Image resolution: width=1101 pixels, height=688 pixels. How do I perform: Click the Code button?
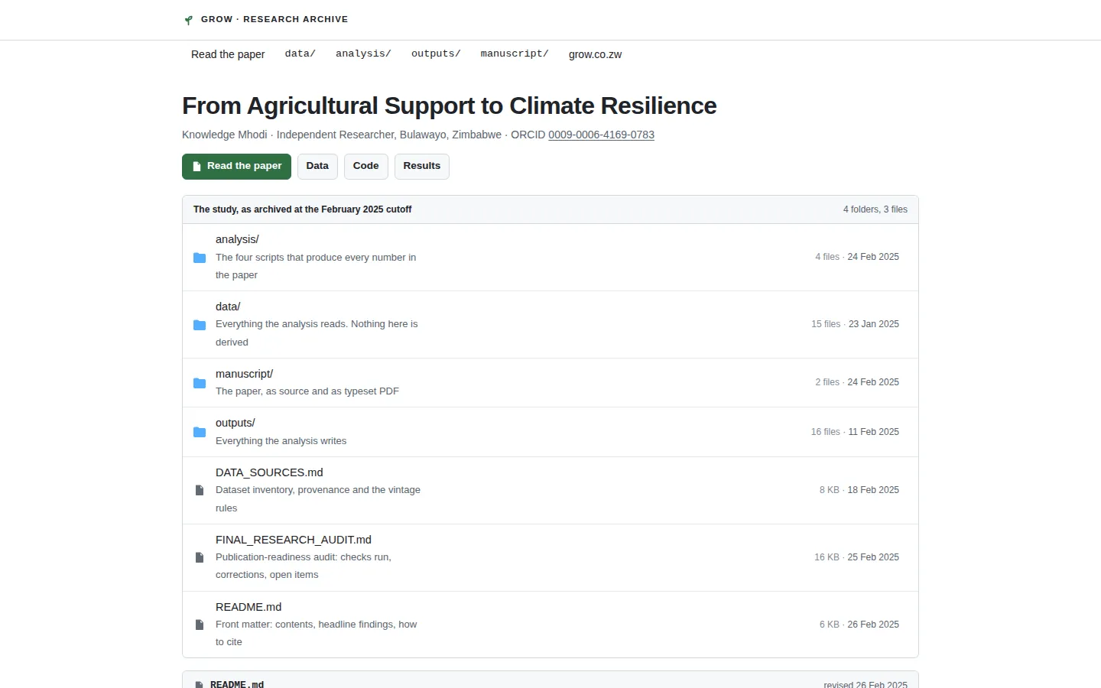pyautogui.click(x=366, y=167)
